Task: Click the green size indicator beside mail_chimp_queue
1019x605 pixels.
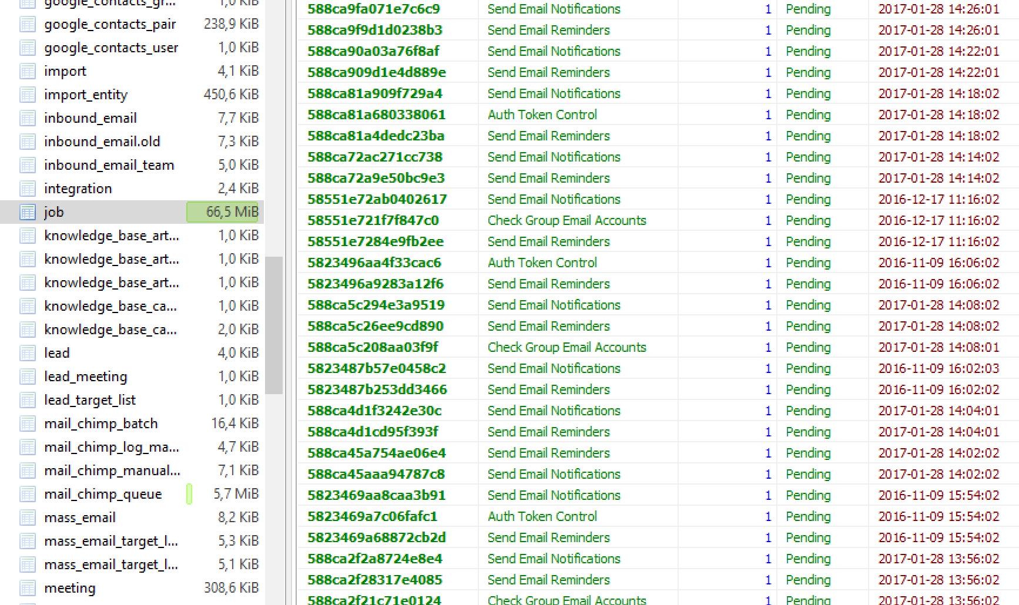Action: (189, 493)
